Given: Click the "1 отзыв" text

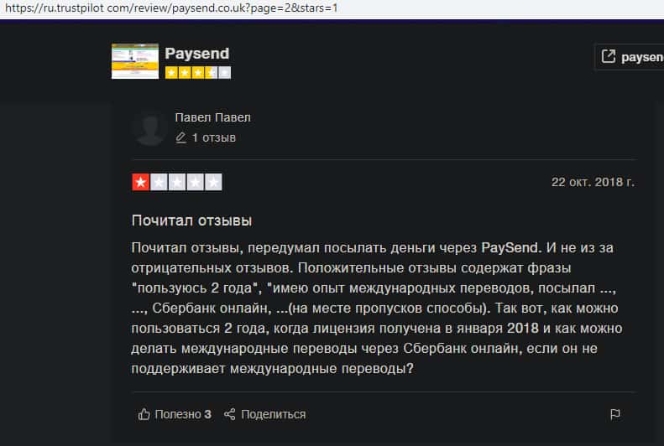Looking at the screenshot, I should click(x=214, y=137).
